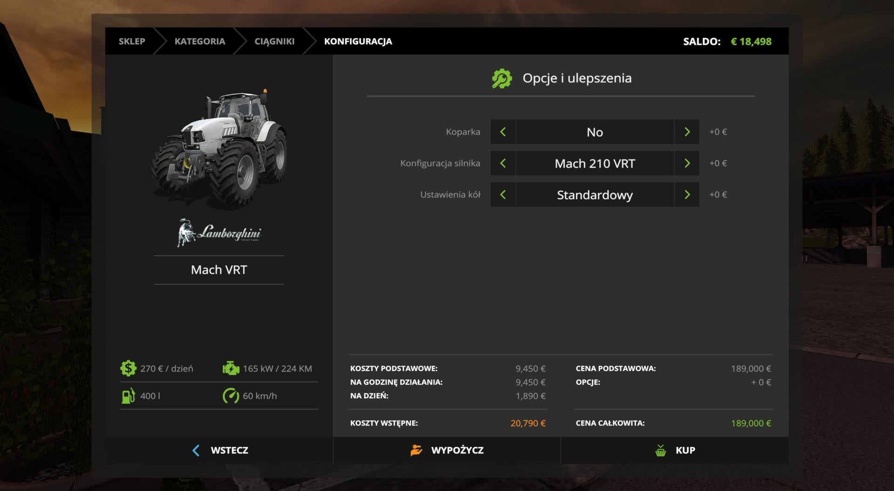Click CENA CAŁKOWITA value 189,000 € in green
The height and width of the screenshot is (491, 894).
tap(751, 423)
